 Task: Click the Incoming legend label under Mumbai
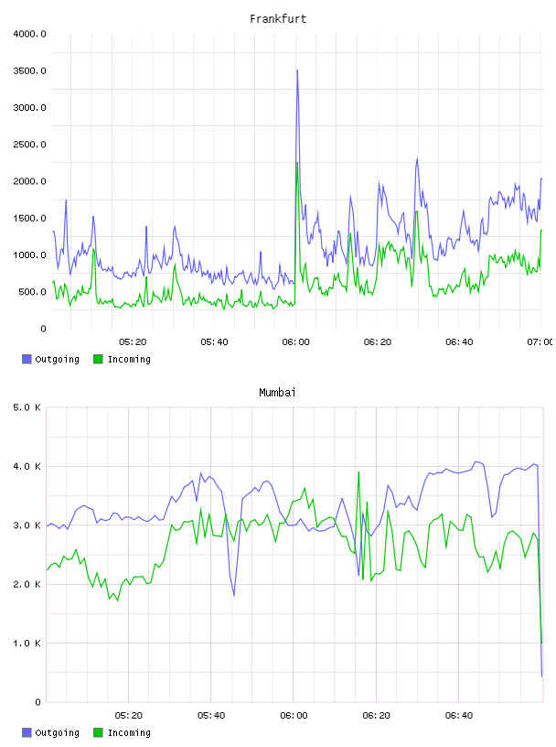(129, 733)
